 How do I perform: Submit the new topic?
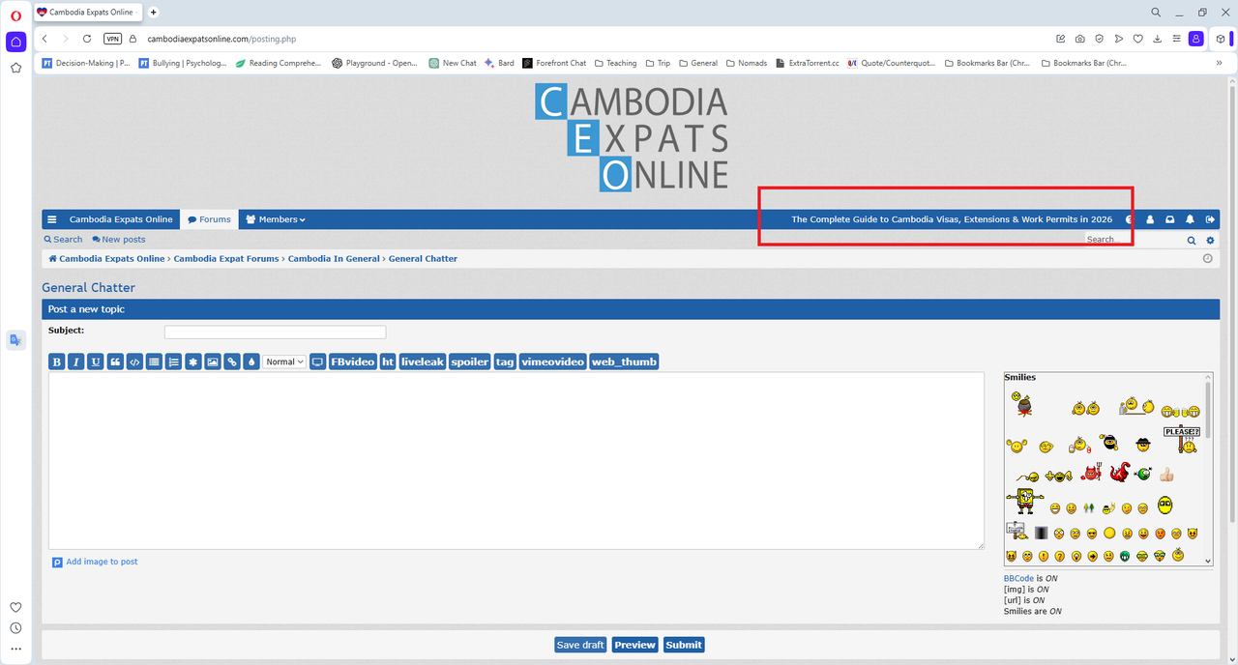[684, 645]
